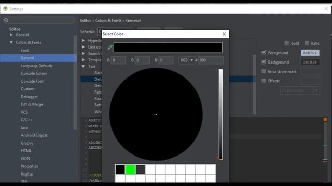Select the black recent color swatch
This screenshot has height=186, width=332.
point(120,169)
